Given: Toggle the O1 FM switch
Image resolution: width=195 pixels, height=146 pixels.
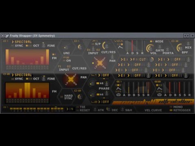Looking at the screenshot, I should tap(54, 54).
